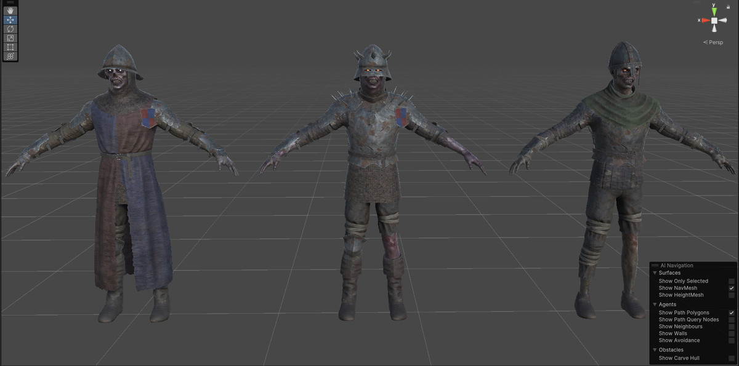Enable Show HeightMesh checkbox
This screenshot has width=739, height=366.
(x=732, y=295)
